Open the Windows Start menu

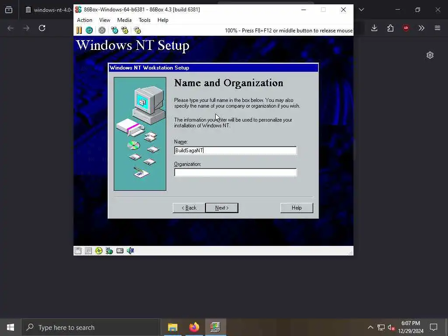[x=10, y=327]
